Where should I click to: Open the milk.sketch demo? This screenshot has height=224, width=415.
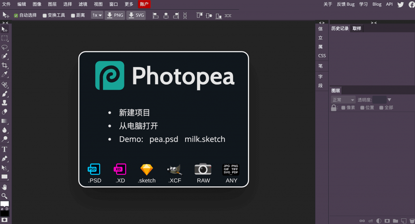(205, 139)
